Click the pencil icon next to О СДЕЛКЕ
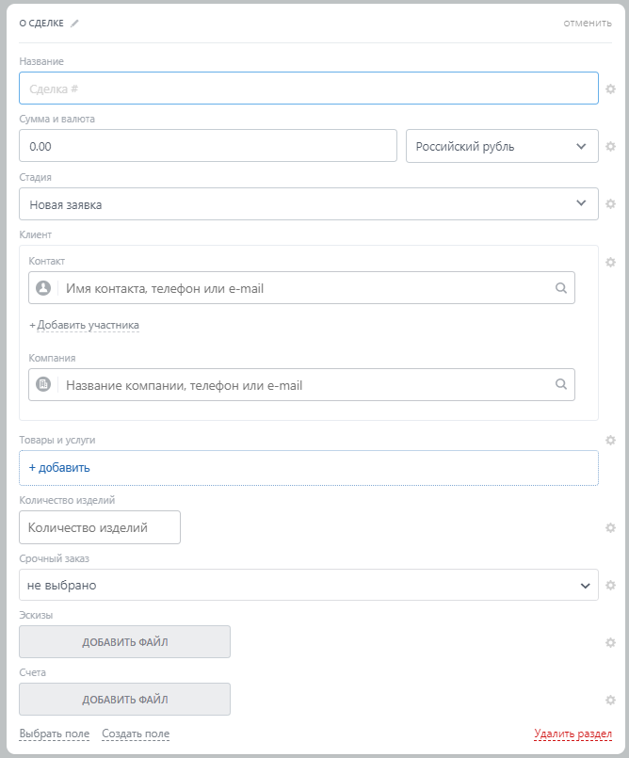Viewport: 629px width, 758px height. (75, 24)
